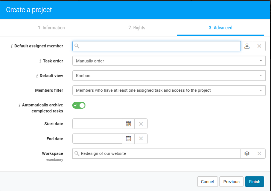Click the Previous button

click(x=231, y=182)
